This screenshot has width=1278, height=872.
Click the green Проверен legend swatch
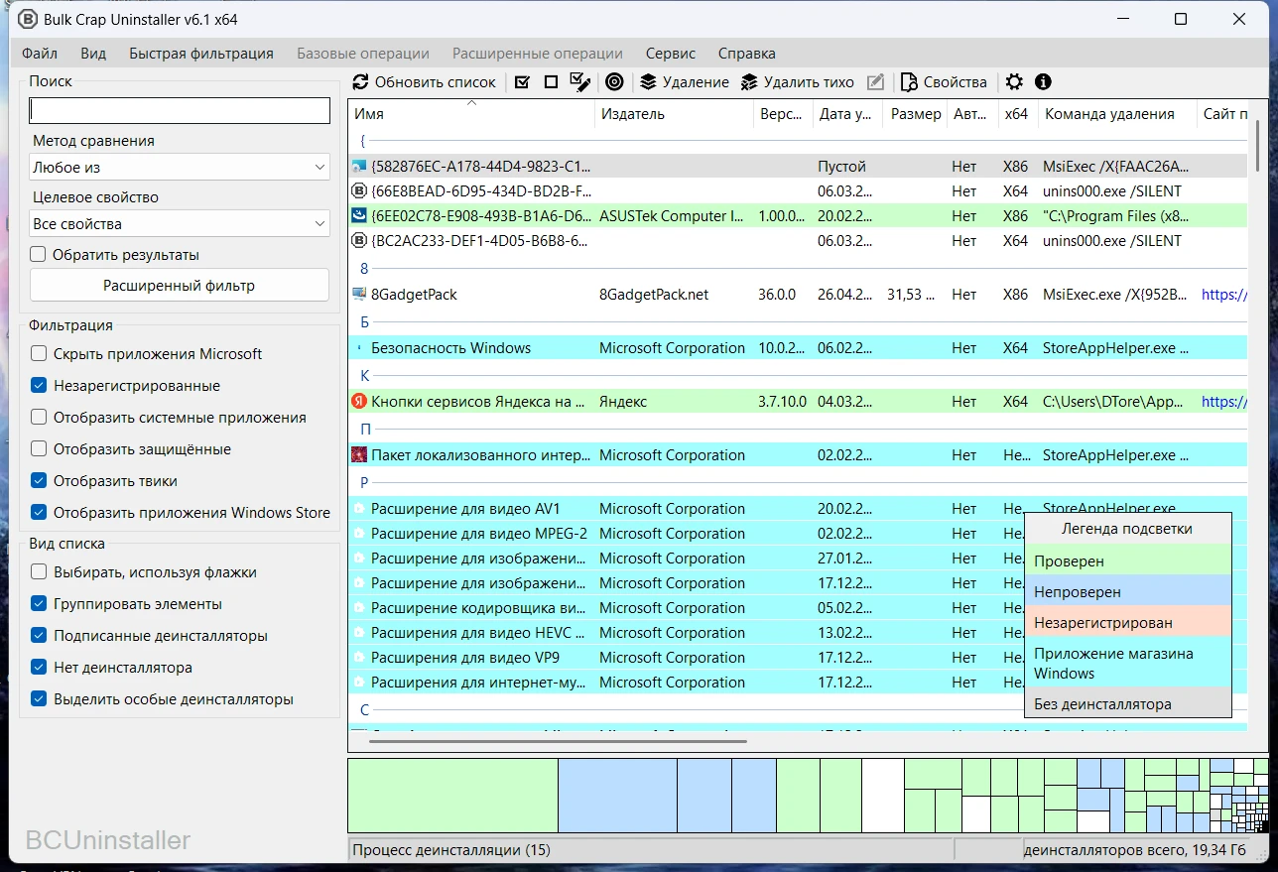click(1127, 561)
